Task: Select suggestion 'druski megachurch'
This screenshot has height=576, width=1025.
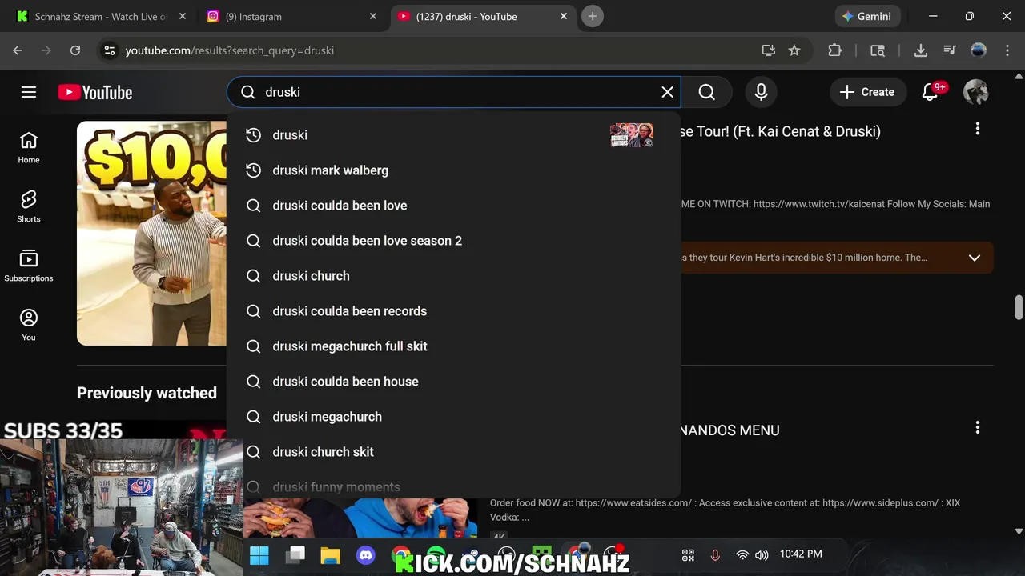Action: click(x=453, y=417)
